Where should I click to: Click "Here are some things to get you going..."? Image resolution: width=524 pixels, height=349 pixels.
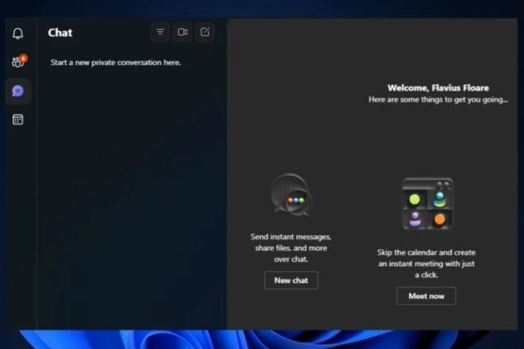[x=438, y=100]
